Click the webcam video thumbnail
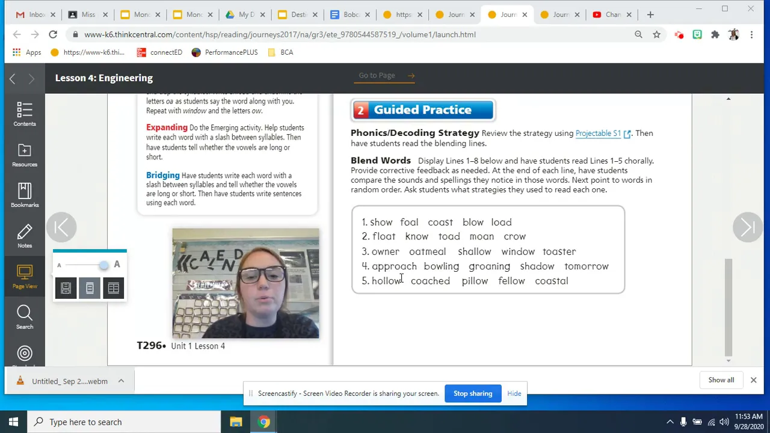Viewport: 770px width, 433px height. [245, 283]
